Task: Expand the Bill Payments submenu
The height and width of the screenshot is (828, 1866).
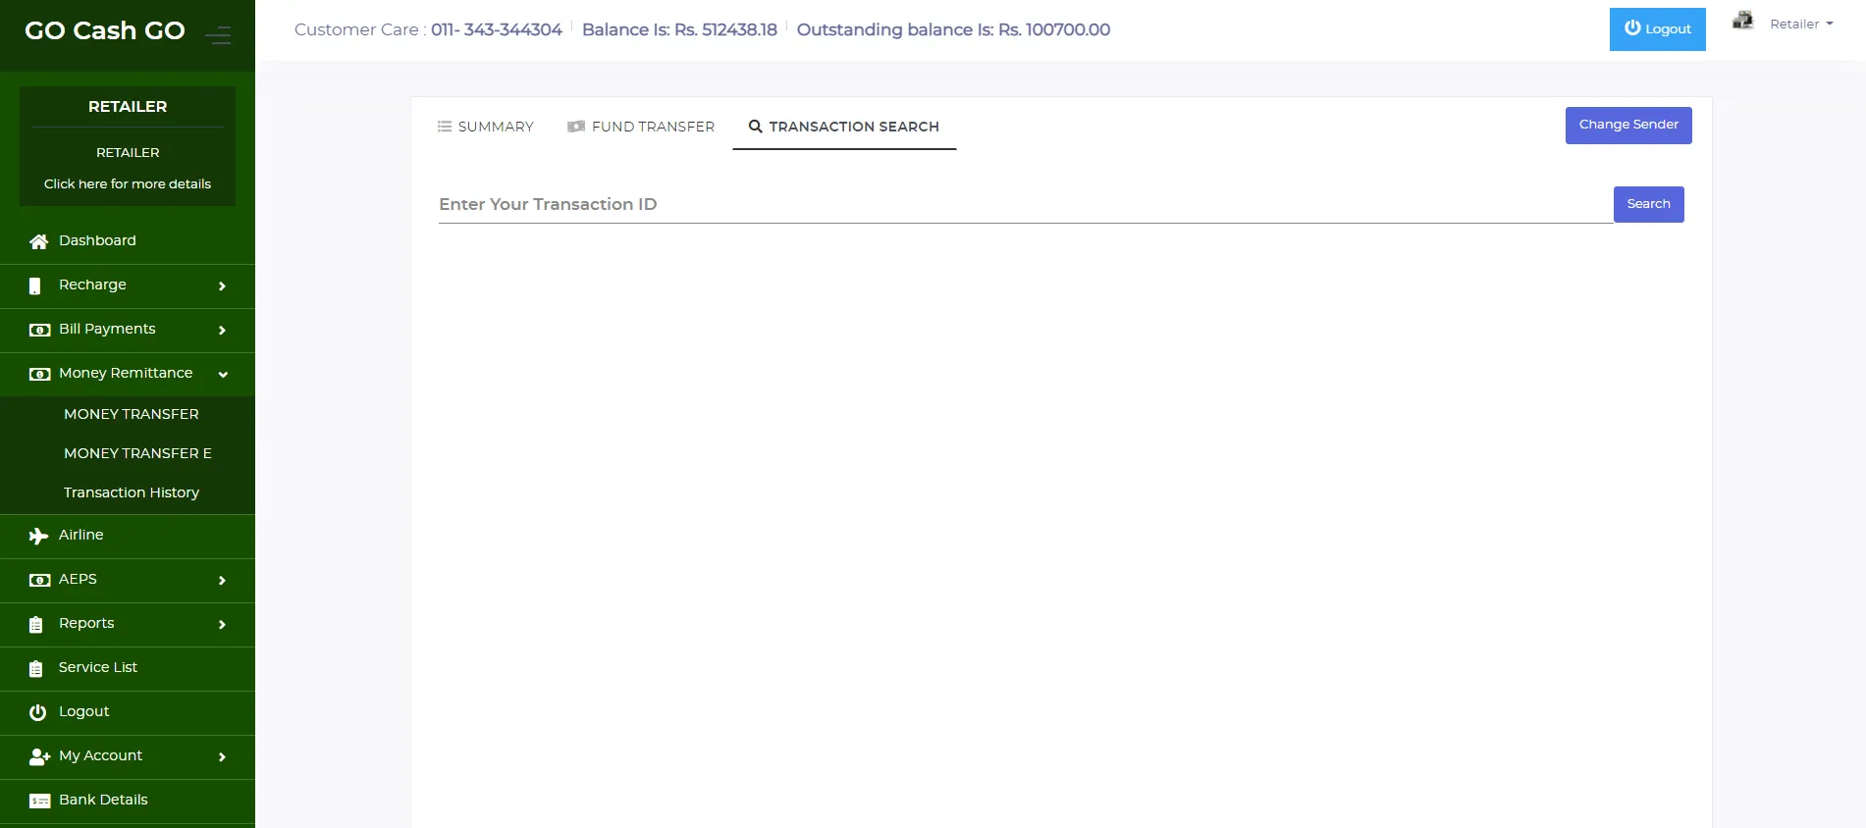Action: pos(222,331)
